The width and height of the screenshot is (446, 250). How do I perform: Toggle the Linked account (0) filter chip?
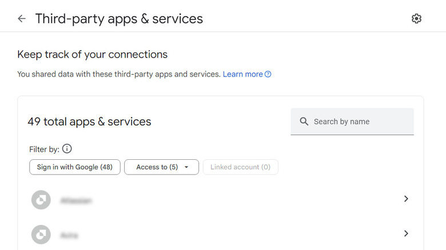pyautogui.click(x=240, y=167)
